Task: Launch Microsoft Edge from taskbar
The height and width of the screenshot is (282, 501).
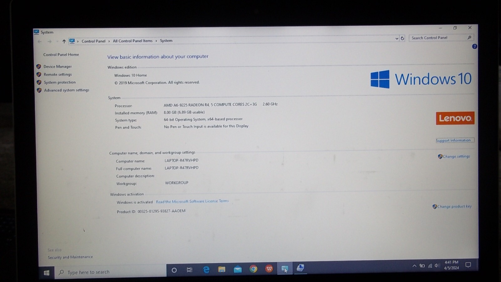Action: [x=206, y=269]
